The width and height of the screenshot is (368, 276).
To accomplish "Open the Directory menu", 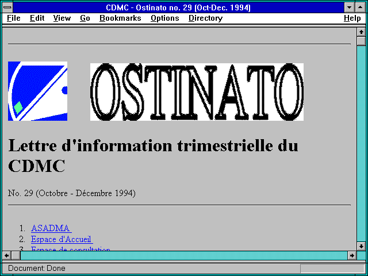I will click(206, 18).
